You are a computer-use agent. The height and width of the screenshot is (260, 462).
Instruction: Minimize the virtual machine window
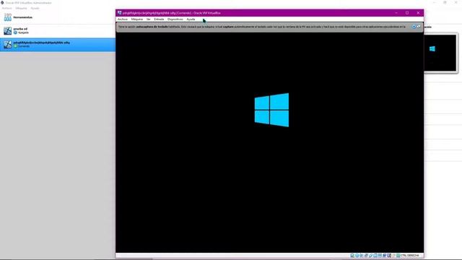[x=396, y=13]
